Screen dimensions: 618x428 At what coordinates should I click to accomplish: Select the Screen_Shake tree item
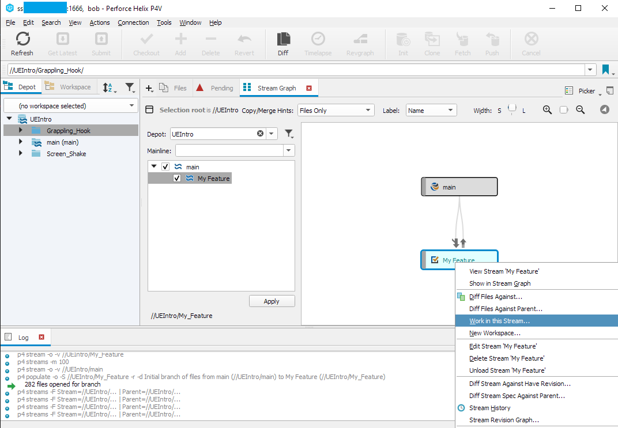tap(66, 154)
